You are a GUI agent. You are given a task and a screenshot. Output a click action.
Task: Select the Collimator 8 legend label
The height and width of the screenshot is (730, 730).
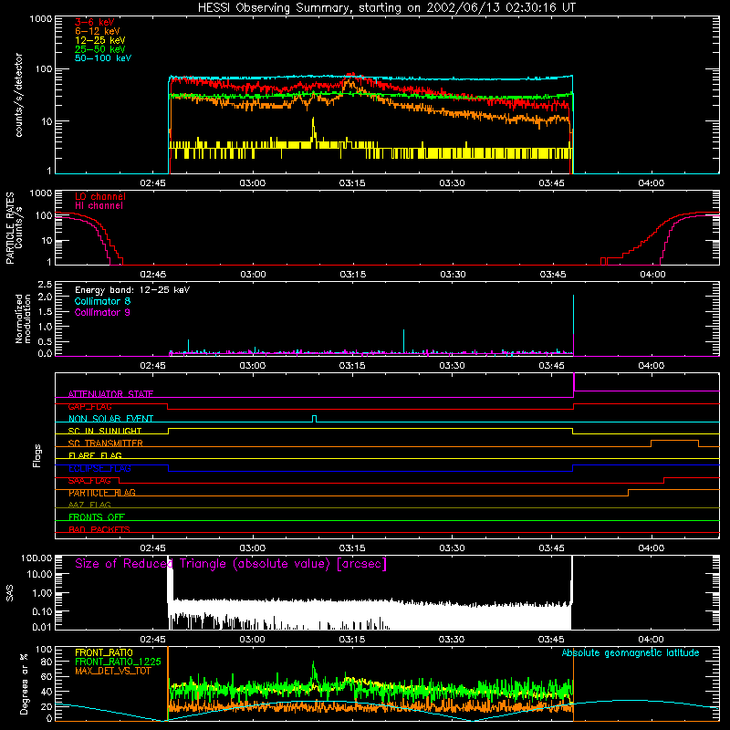[x=102, y=301]
